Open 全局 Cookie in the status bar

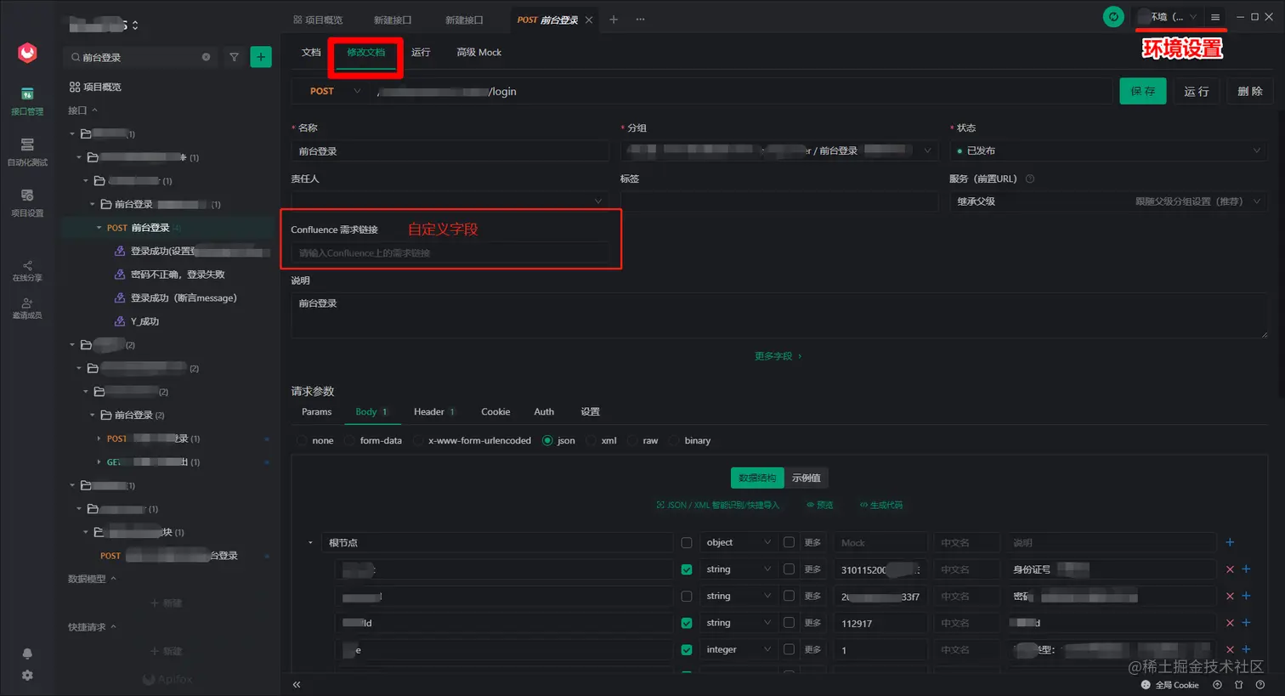(x=1170, y=685)
